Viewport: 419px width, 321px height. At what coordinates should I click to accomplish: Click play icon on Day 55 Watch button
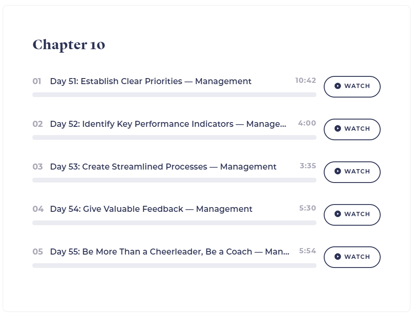point(338,257)
